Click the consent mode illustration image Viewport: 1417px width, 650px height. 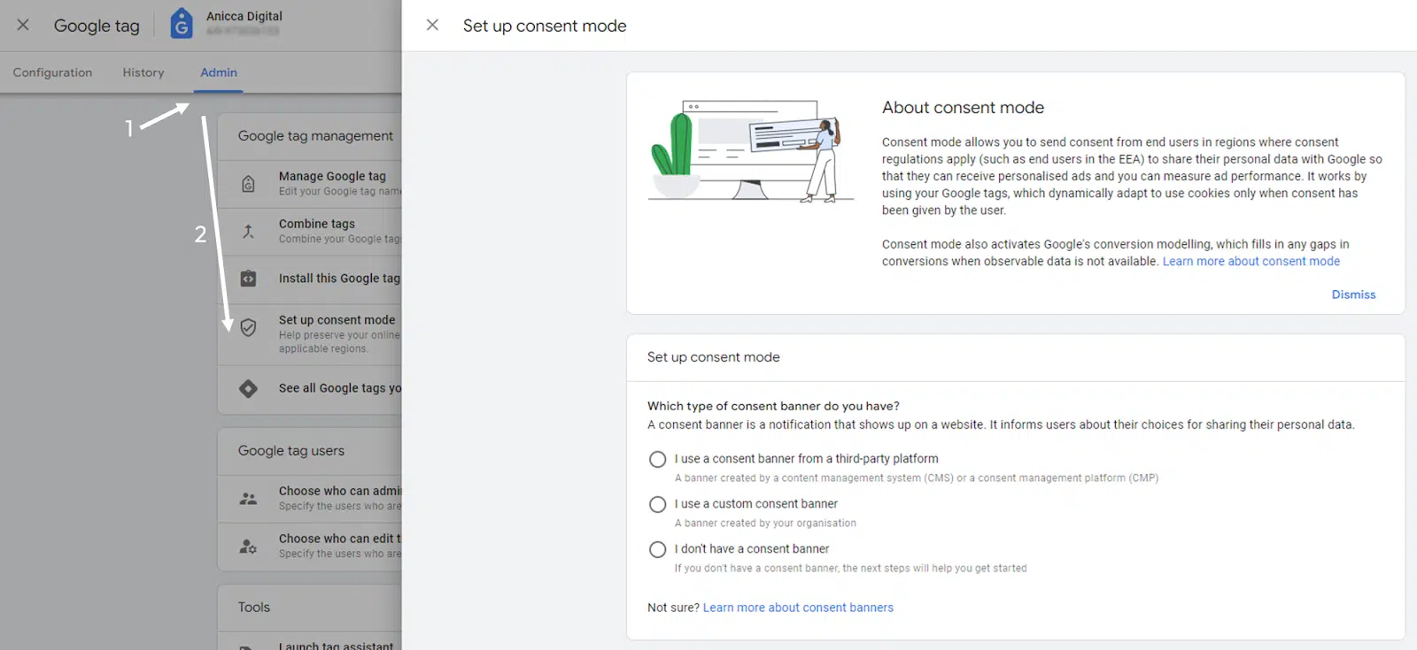[x=751, y=151]
